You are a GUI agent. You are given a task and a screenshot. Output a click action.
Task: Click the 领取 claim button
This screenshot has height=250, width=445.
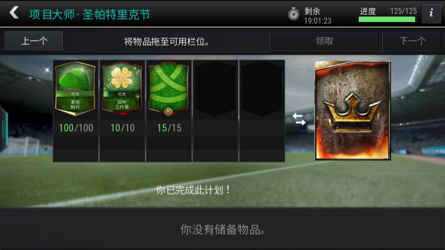pyautogui.click(x=323, y=41)
